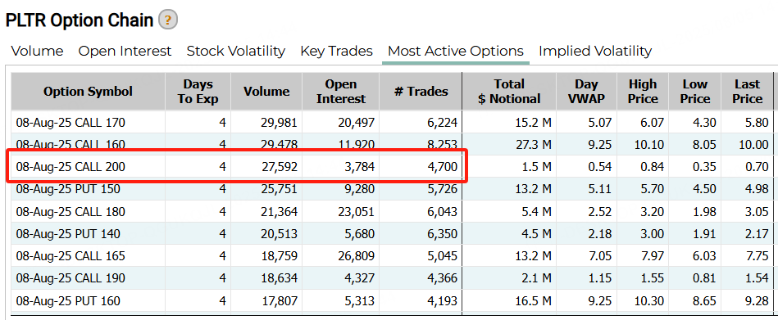The image size is (778, 320).
Task: Sort by Total $ Notional header
Action: coord(510,91)
